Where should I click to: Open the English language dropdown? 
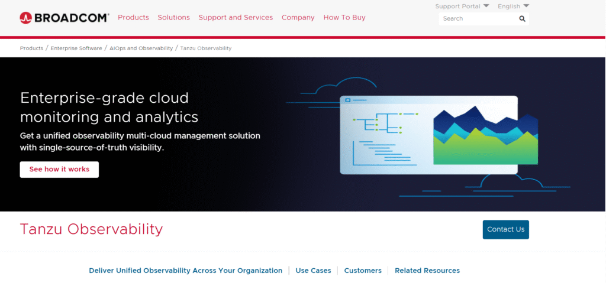pyautogui.click(x=513, y=6)
